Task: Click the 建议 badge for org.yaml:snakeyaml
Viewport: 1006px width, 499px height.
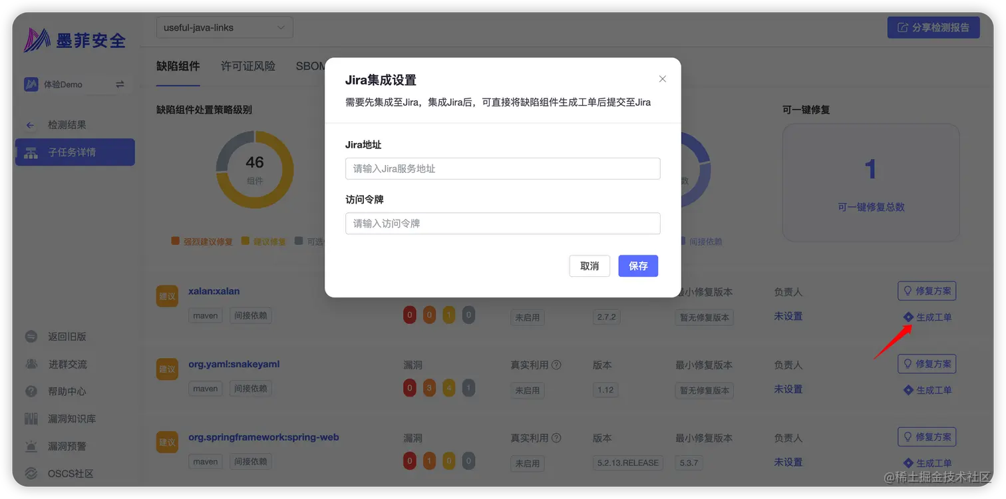Action: 167,369
